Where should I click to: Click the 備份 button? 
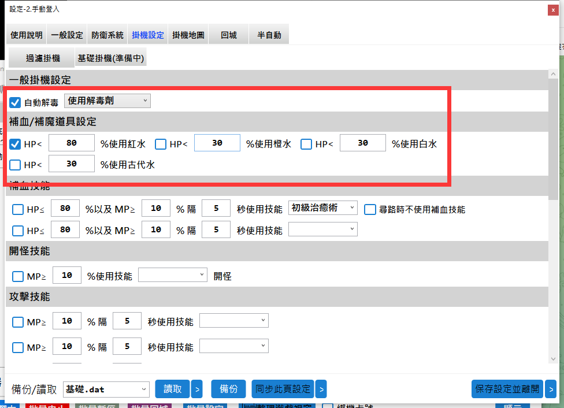coord(229,390)
